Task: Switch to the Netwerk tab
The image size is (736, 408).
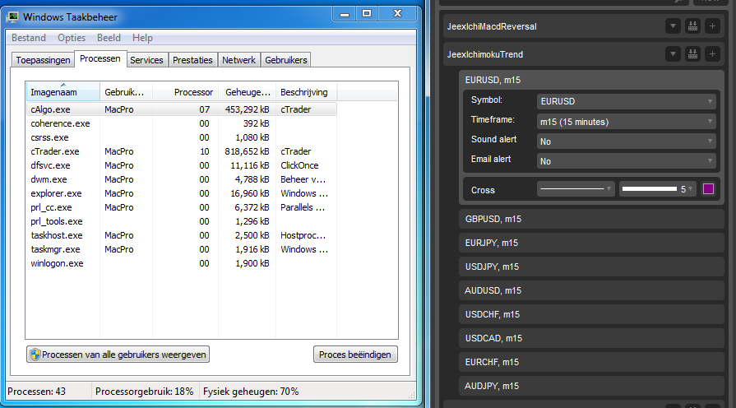Action: pos(239,60)
